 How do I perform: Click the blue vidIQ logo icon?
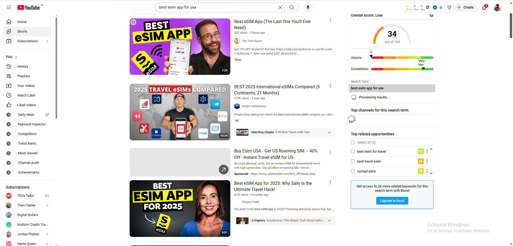tap(435, 7)
